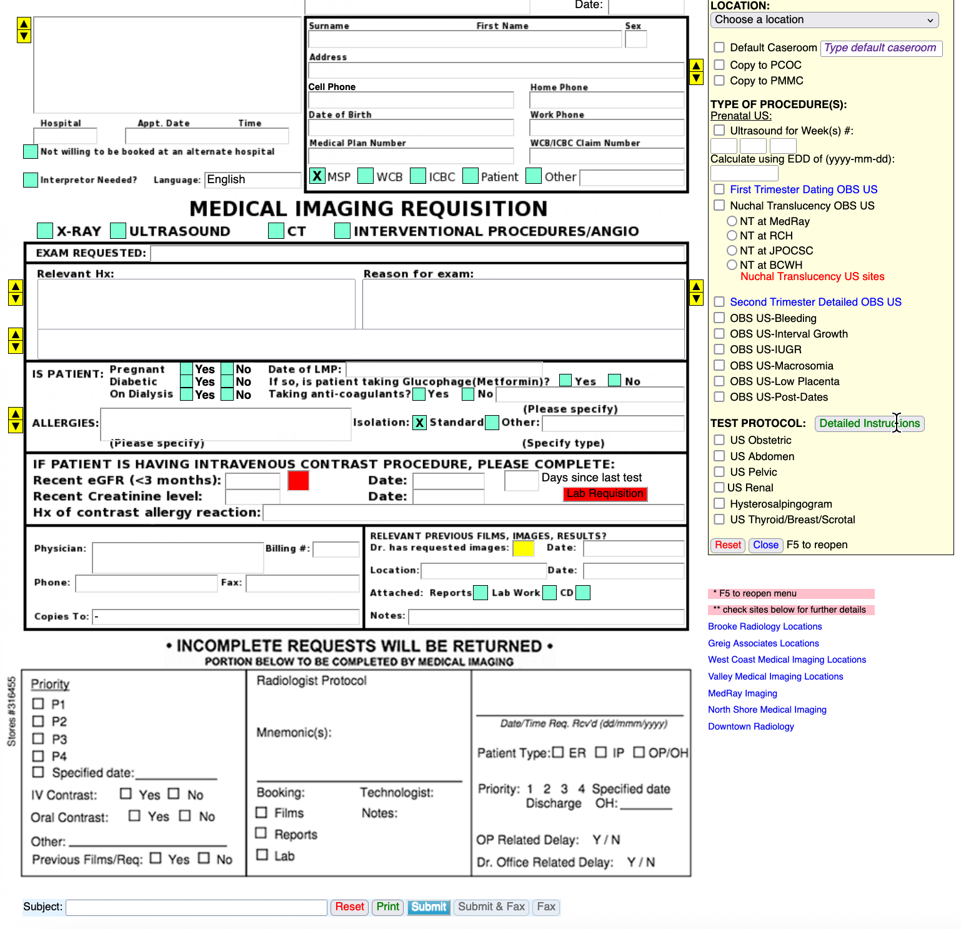The width and height of the screenshot is (961, 929).
Task: Toggle the ULTRASOUND checkbox
Action: click(118, 231)
